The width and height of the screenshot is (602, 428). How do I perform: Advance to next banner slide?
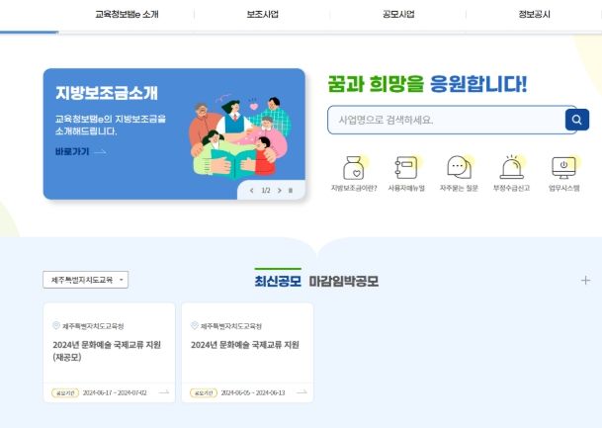click(280, 190)
